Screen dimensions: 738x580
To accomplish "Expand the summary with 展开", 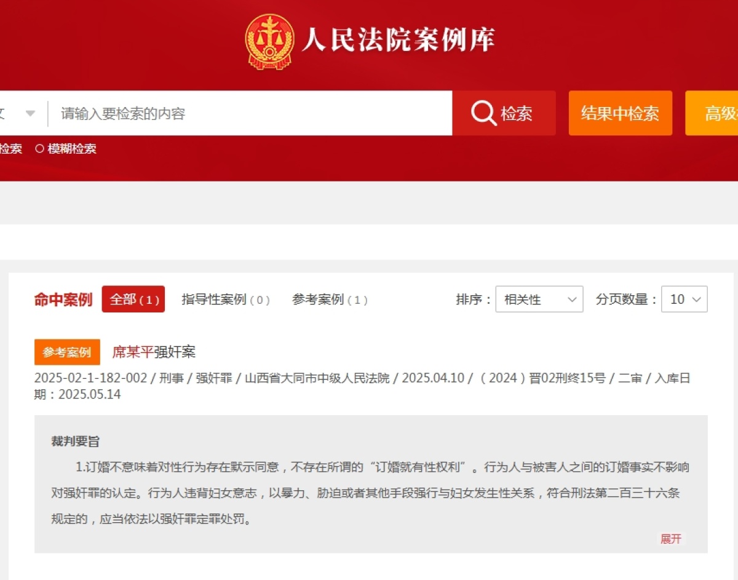I will 671,539.
